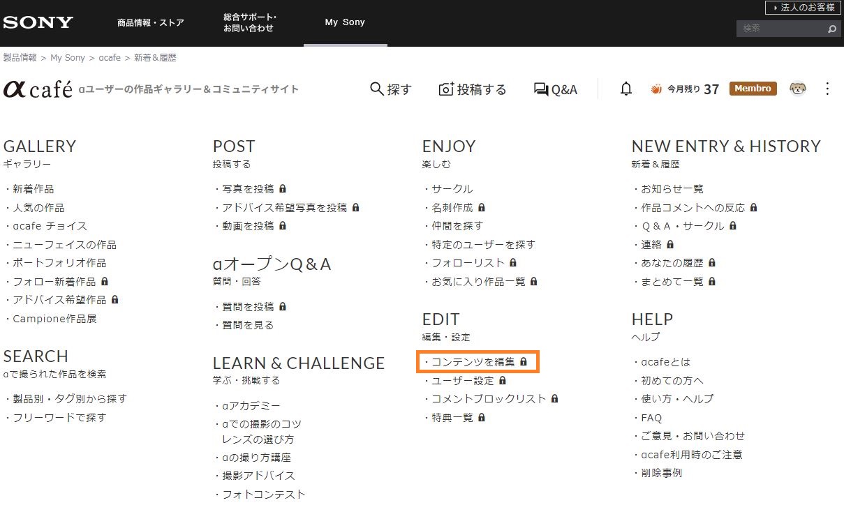Click the notification bell icon
The height and width of the screenshot is (505, 844).
click(x=626, y=89)
